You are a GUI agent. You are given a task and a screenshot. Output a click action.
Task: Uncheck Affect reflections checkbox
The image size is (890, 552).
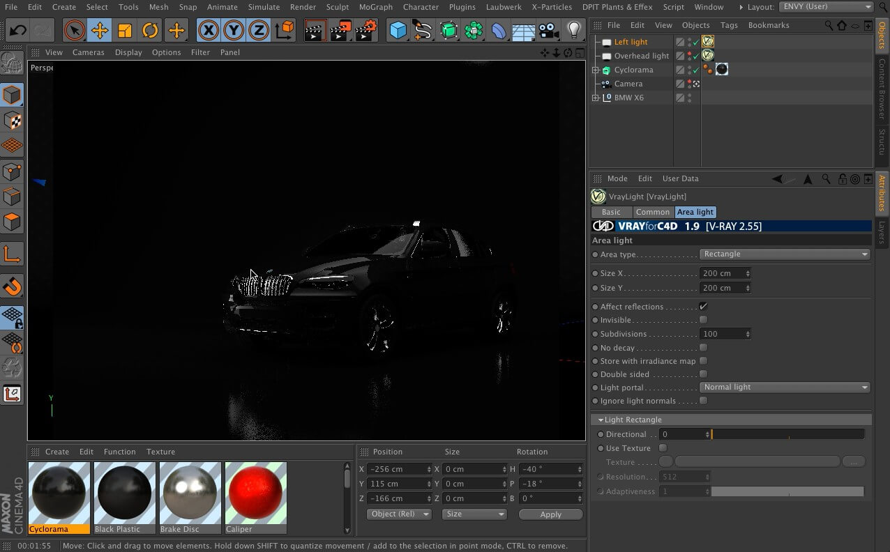703,307
